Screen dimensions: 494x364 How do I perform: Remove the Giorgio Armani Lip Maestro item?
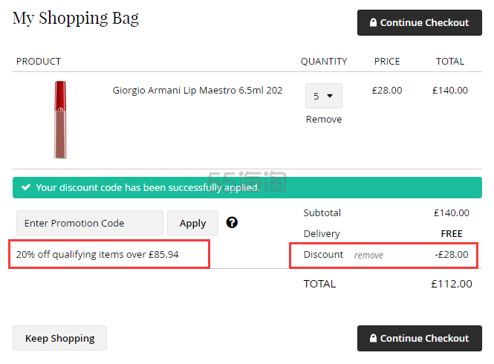[x=324, y=119]
